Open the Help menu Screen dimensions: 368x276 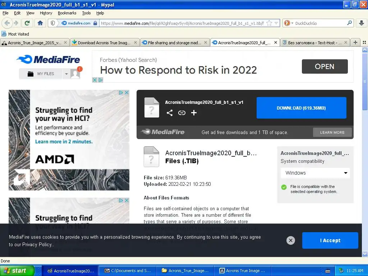100,13
